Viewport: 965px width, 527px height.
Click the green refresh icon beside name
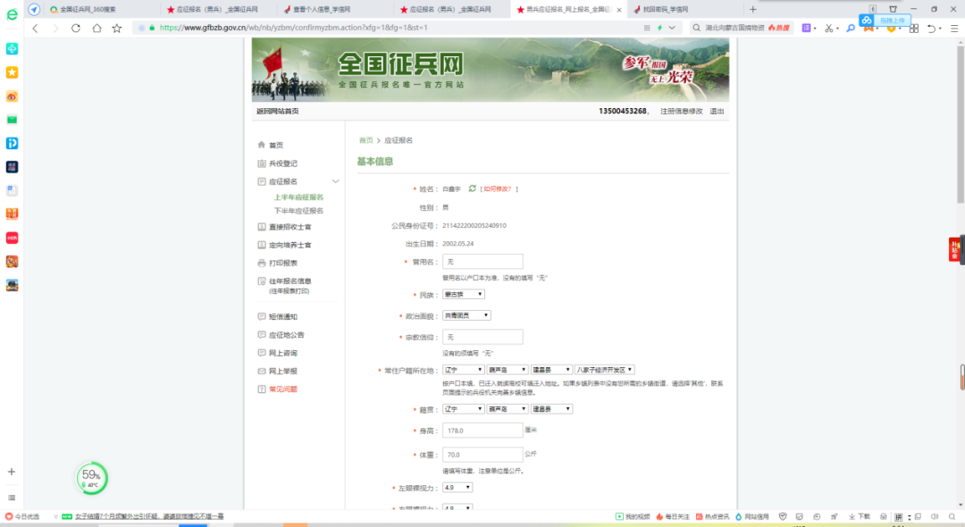472,189
